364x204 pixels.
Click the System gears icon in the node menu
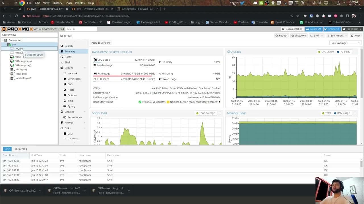(62, 68)
